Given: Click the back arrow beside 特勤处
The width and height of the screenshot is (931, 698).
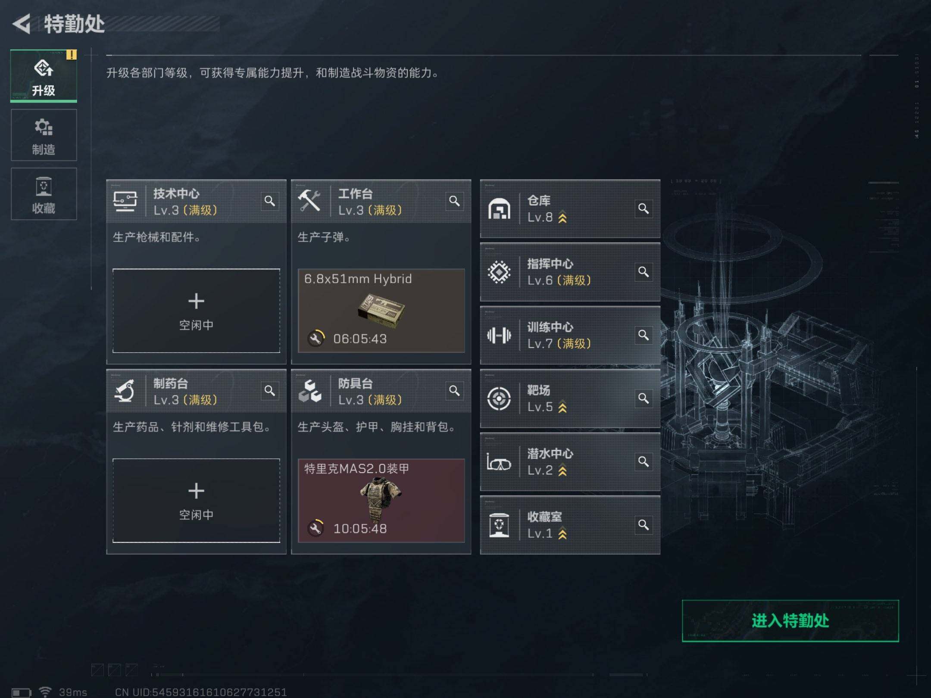Looking at the screenshot, I should [22, 24].
